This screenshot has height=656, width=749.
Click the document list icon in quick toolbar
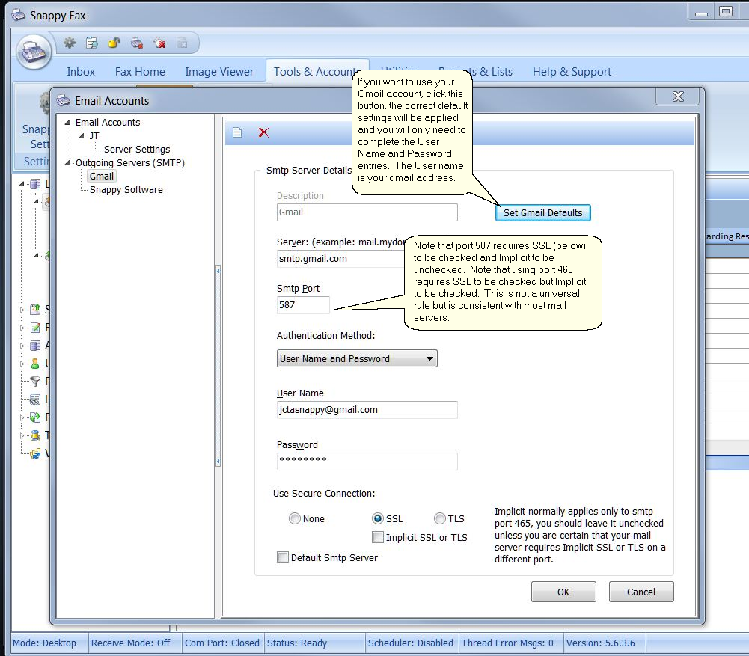[x=92, y=43]
